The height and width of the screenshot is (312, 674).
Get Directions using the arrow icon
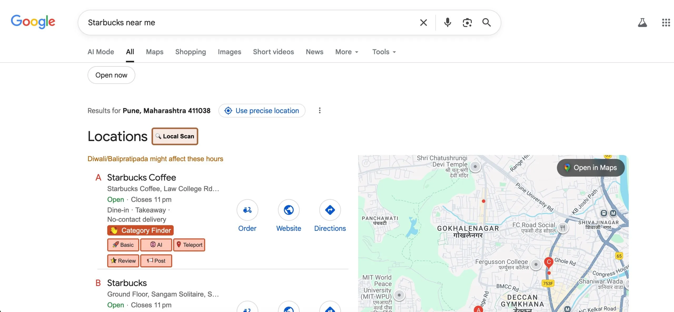[330, 210]
